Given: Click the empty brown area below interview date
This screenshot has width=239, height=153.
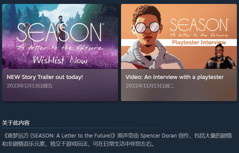Looking at the screenshot, I should click(x=179, y=95).
